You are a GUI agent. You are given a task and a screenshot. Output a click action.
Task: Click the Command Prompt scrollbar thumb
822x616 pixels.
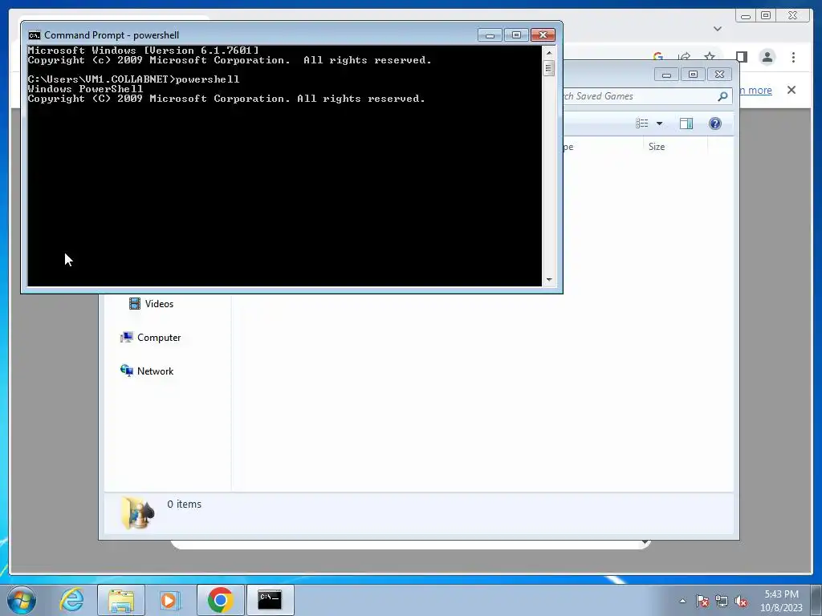(x=549, y=68)
